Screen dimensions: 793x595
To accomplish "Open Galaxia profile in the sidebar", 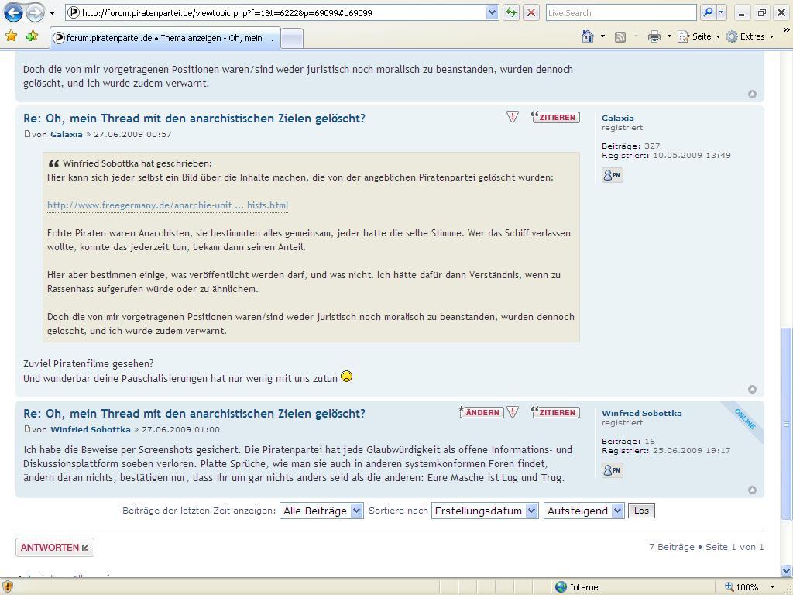I will point(617,118).
